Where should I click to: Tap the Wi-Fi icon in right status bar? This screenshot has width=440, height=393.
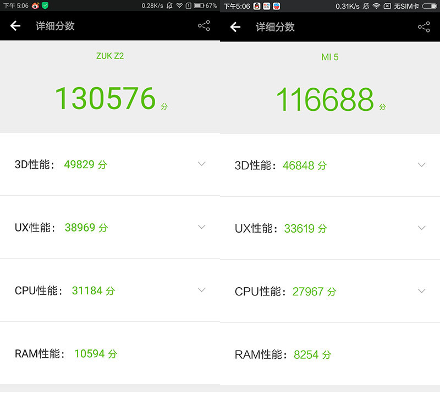(377, 6)
